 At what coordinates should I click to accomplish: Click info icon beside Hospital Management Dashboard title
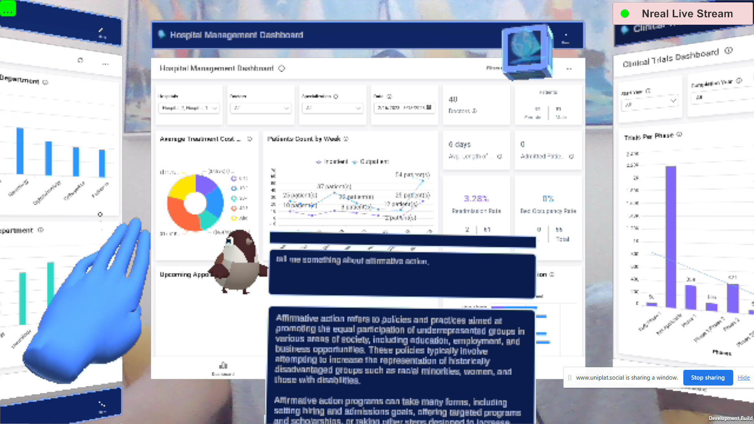click(x=282, y=68)
